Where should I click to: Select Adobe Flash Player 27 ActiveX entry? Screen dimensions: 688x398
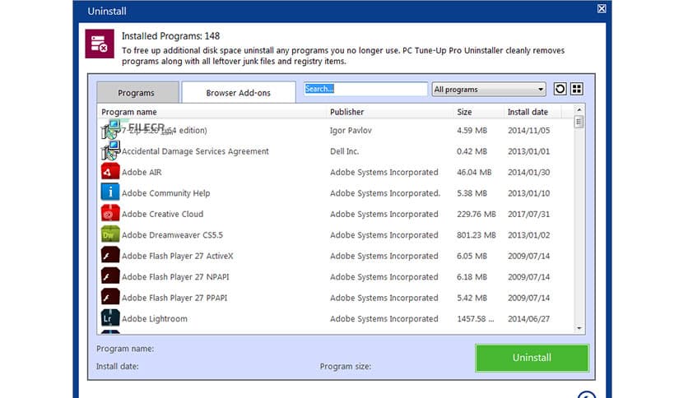click(177, 256)
